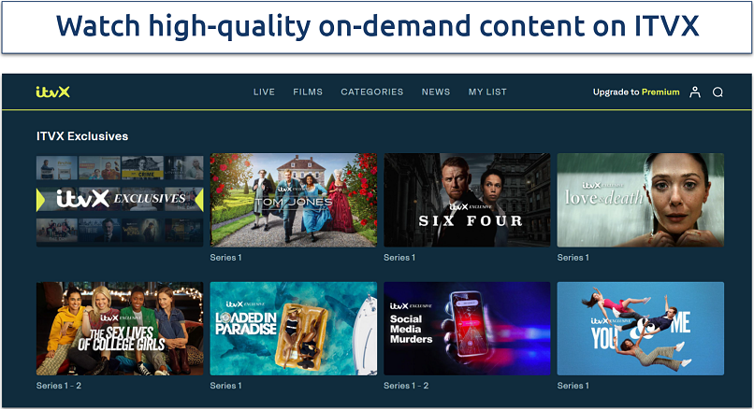Open the user profile icon
The image size is (754, 409).
pyautogui.click(x=694, y=92)
